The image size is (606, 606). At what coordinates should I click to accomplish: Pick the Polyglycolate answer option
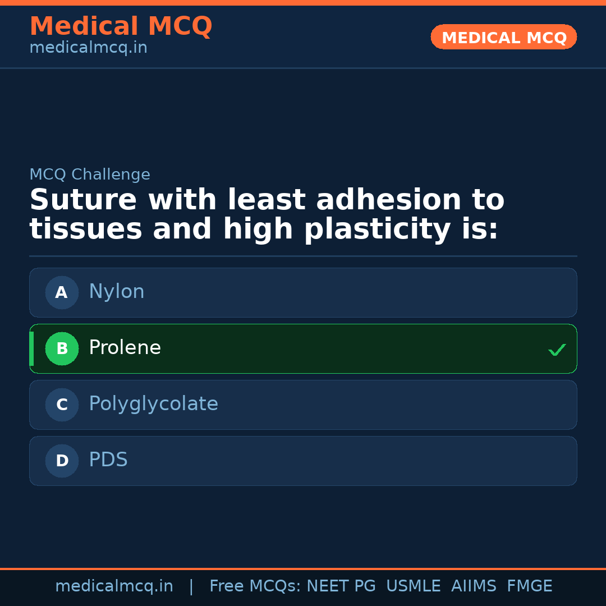tap(303, 405)
